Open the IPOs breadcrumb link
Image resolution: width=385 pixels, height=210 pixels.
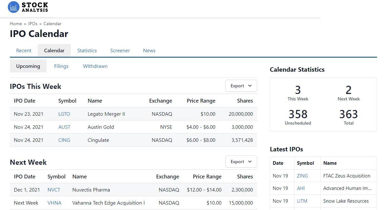(x=33, y=24)
